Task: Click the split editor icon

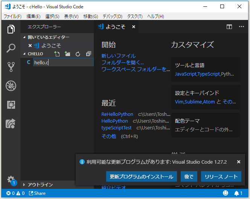Action: [x=229, y=27]
